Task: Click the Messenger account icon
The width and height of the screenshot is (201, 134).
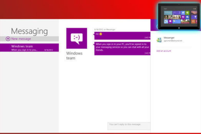Action: click(159, 40)
